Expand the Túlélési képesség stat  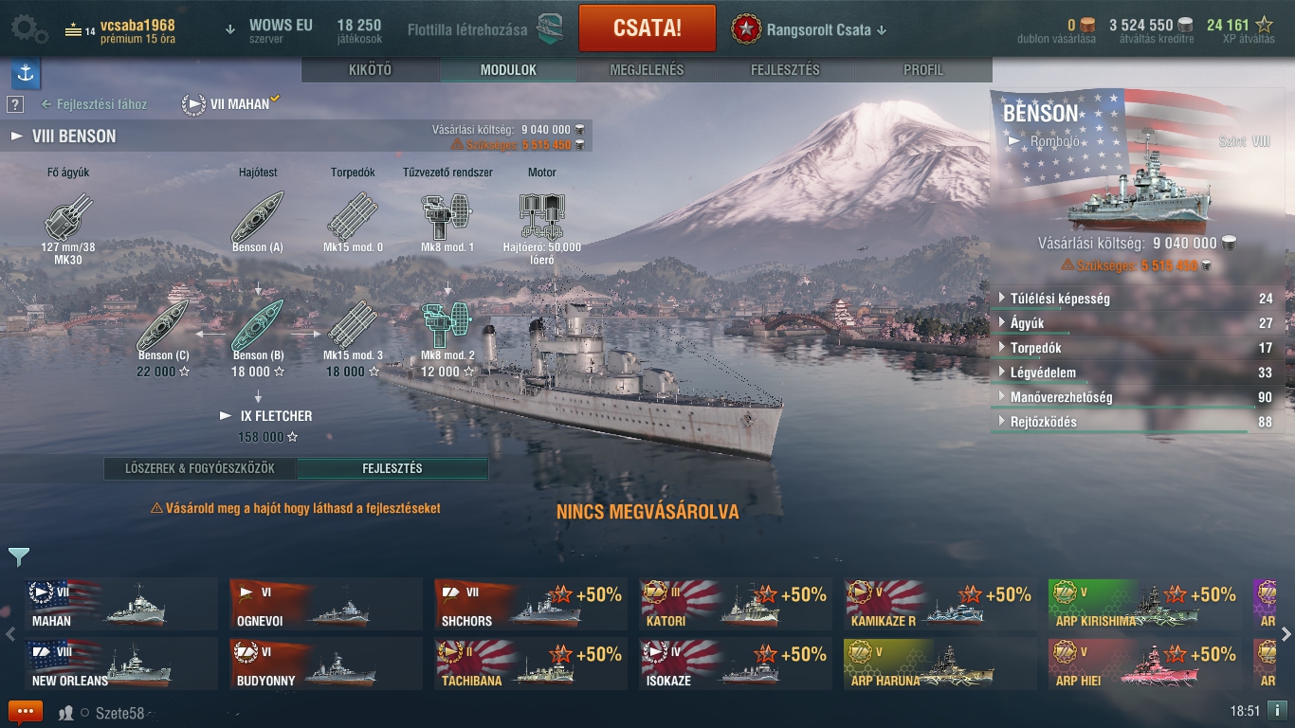1138,299
